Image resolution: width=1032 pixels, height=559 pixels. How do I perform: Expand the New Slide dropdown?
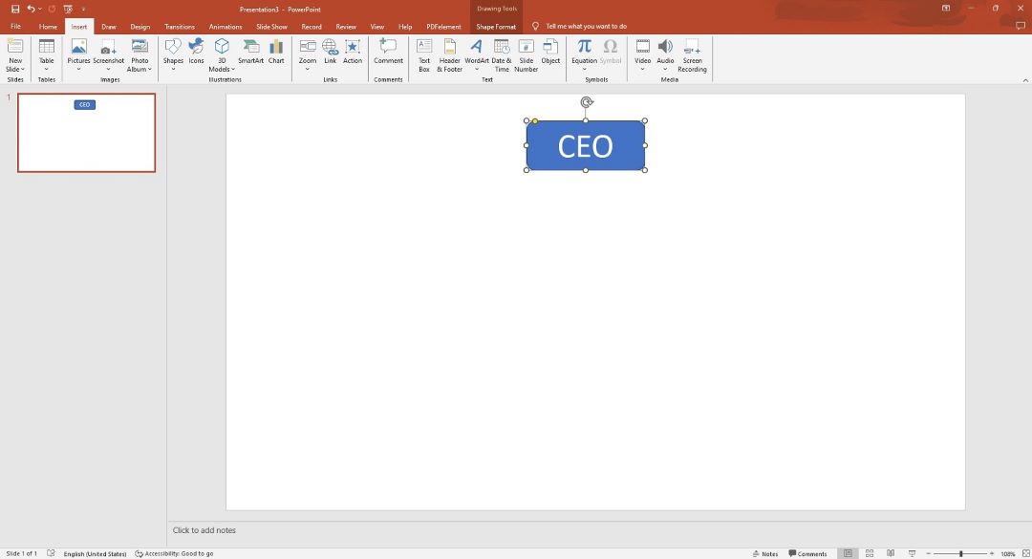15,69
